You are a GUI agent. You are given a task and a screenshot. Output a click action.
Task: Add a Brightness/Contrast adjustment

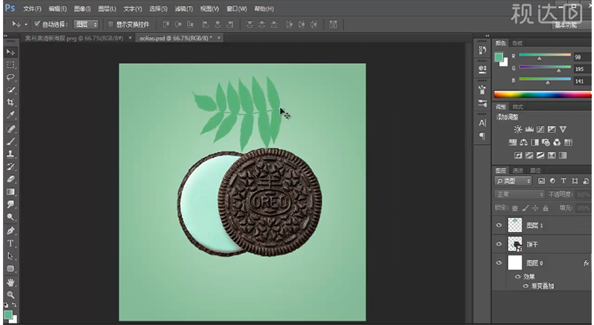(518, 130)
